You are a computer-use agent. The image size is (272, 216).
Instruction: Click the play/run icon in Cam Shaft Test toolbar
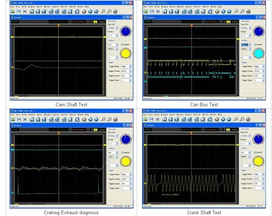[x=90, y=11]
